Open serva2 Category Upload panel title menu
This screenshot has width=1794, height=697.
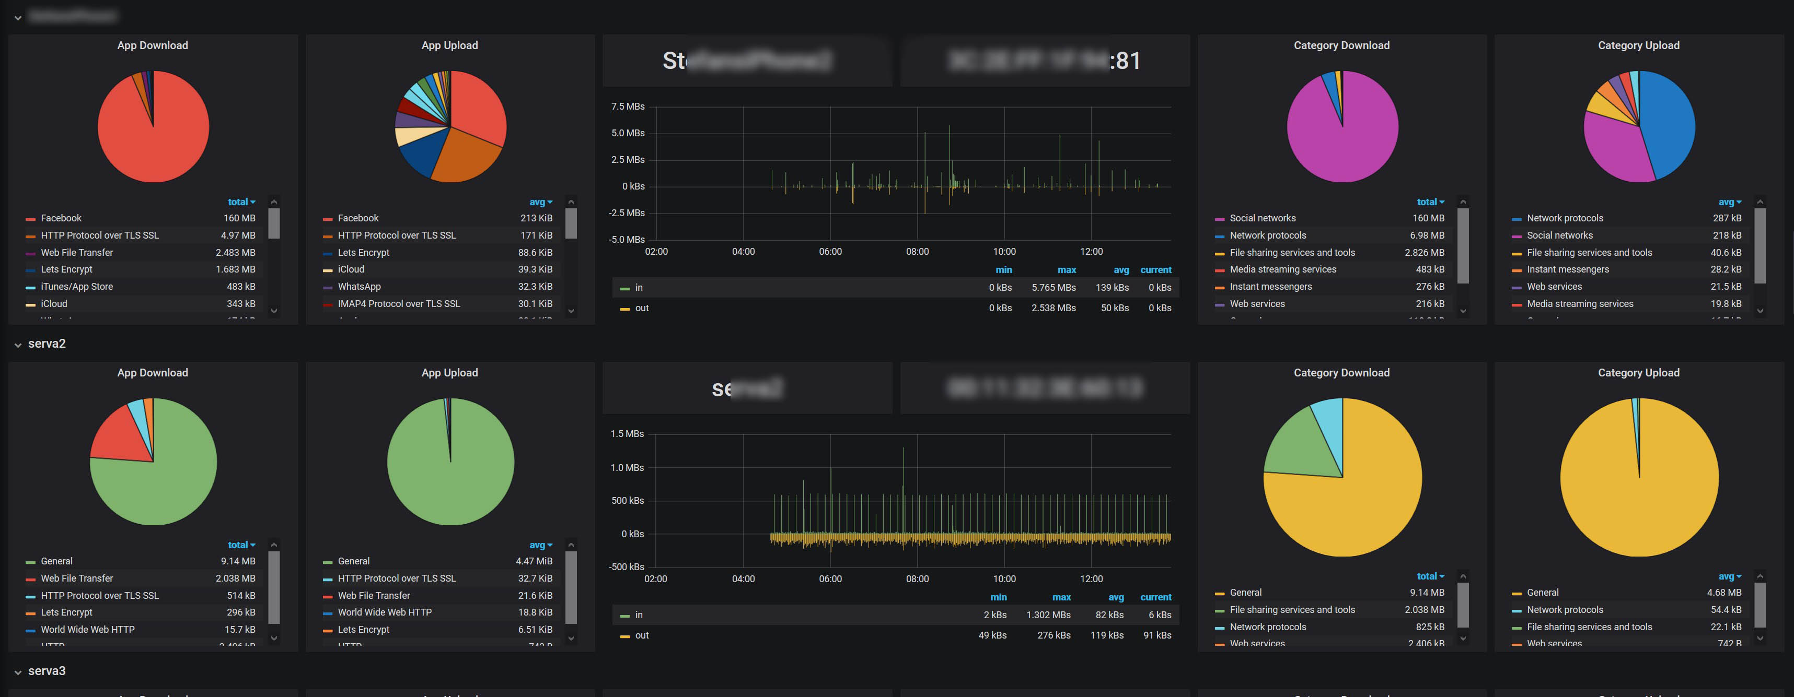[x=1638, y=373]
